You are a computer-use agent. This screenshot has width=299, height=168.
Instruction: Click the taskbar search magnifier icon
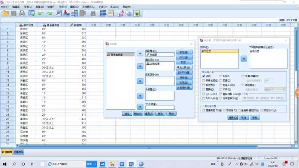(x=14, y=164)
